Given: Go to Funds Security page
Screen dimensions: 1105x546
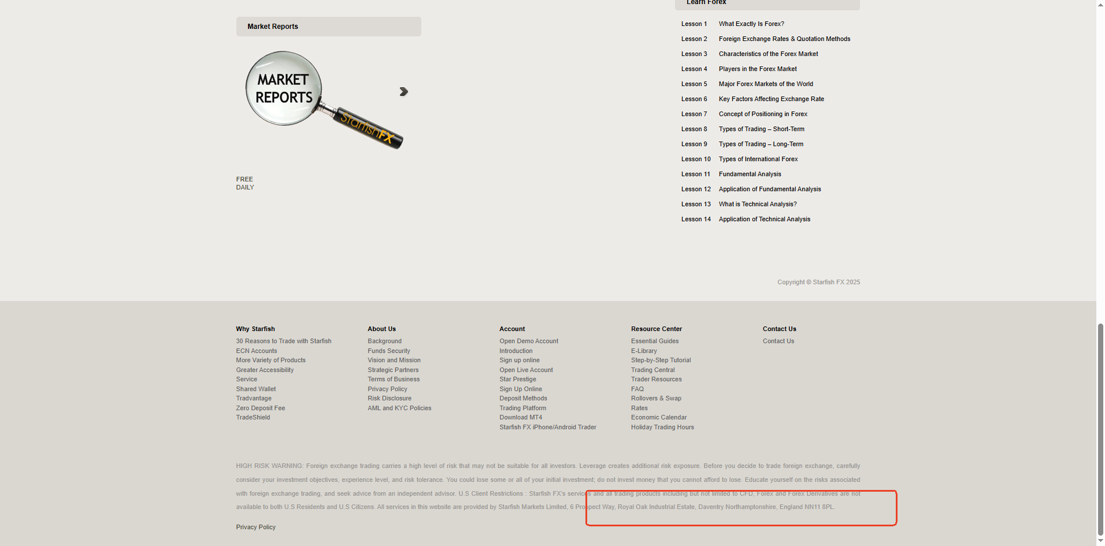Looking at the screenshot, I should point(388,351).
